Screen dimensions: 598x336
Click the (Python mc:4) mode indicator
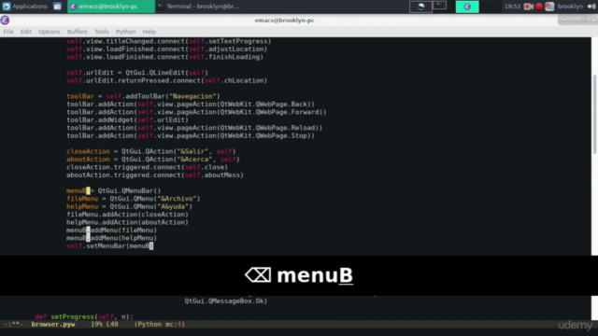click(160, 324)
